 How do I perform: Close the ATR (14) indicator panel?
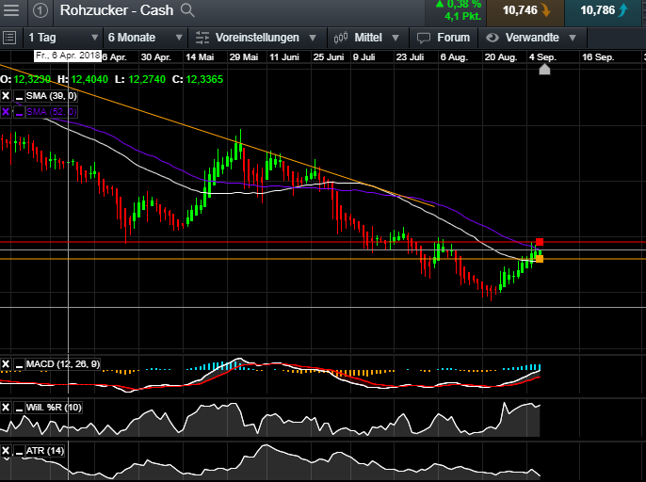[x=6, y=451]
